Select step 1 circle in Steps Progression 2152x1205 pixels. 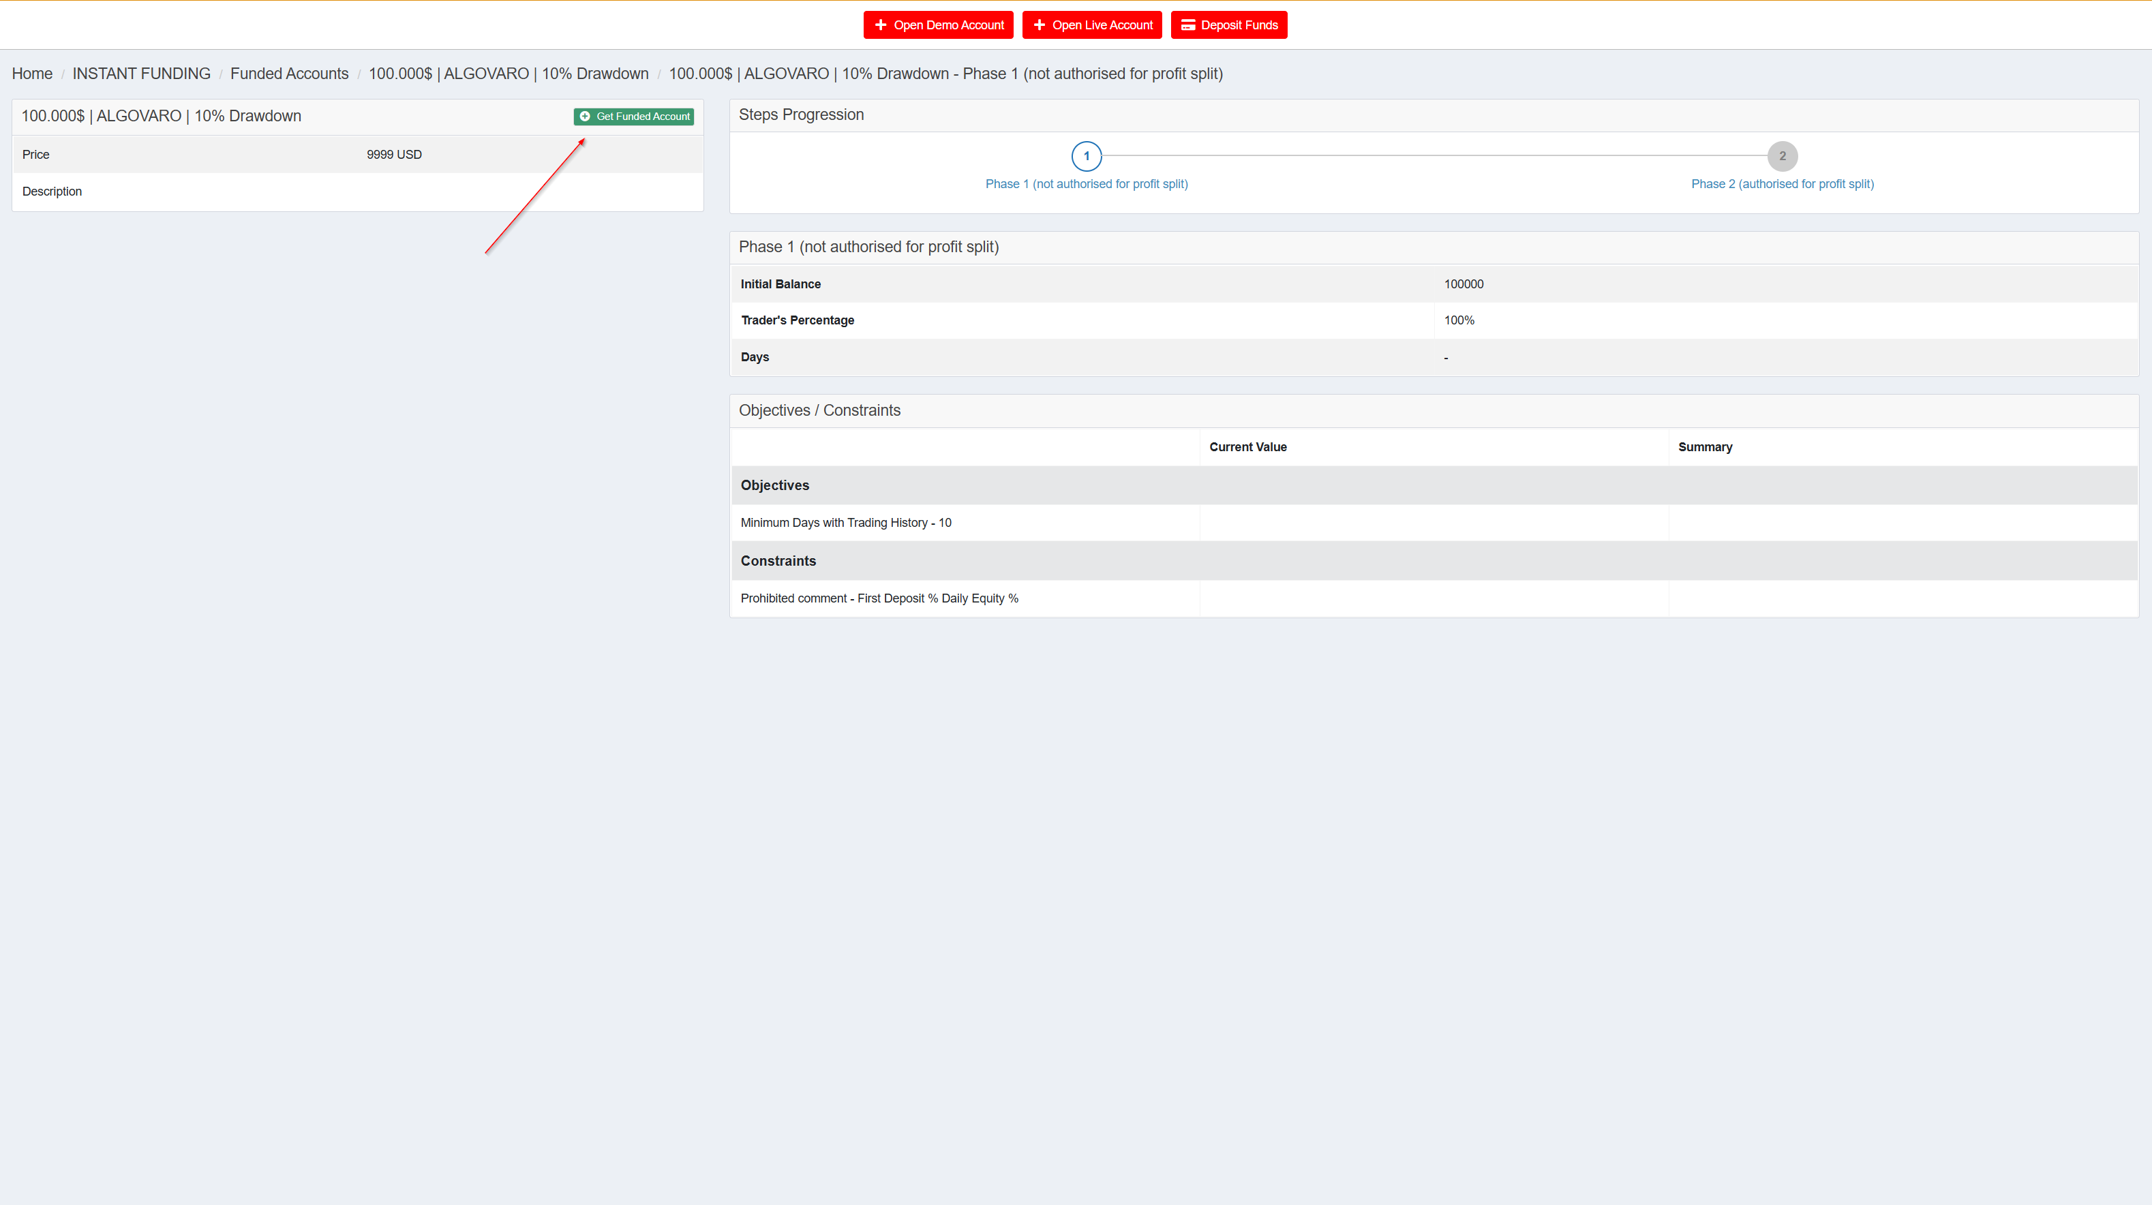click(1087, 156)
